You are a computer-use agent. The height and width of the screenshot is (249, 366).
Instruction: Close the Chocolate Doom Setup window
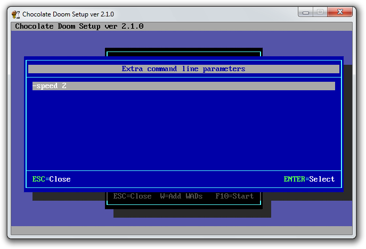pyautogui.click(x=341, y=13)
